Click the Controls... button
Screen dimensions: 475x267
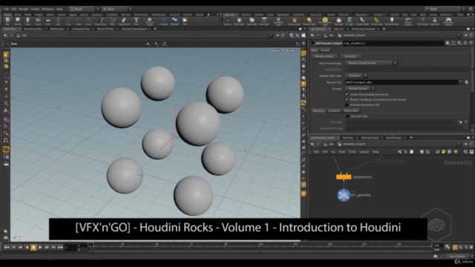pos(350,56)
